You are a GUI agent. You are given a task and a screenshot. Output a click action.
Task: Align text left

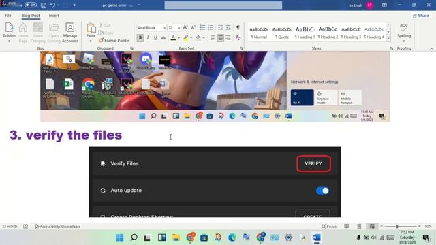click(x=213, y=38)
